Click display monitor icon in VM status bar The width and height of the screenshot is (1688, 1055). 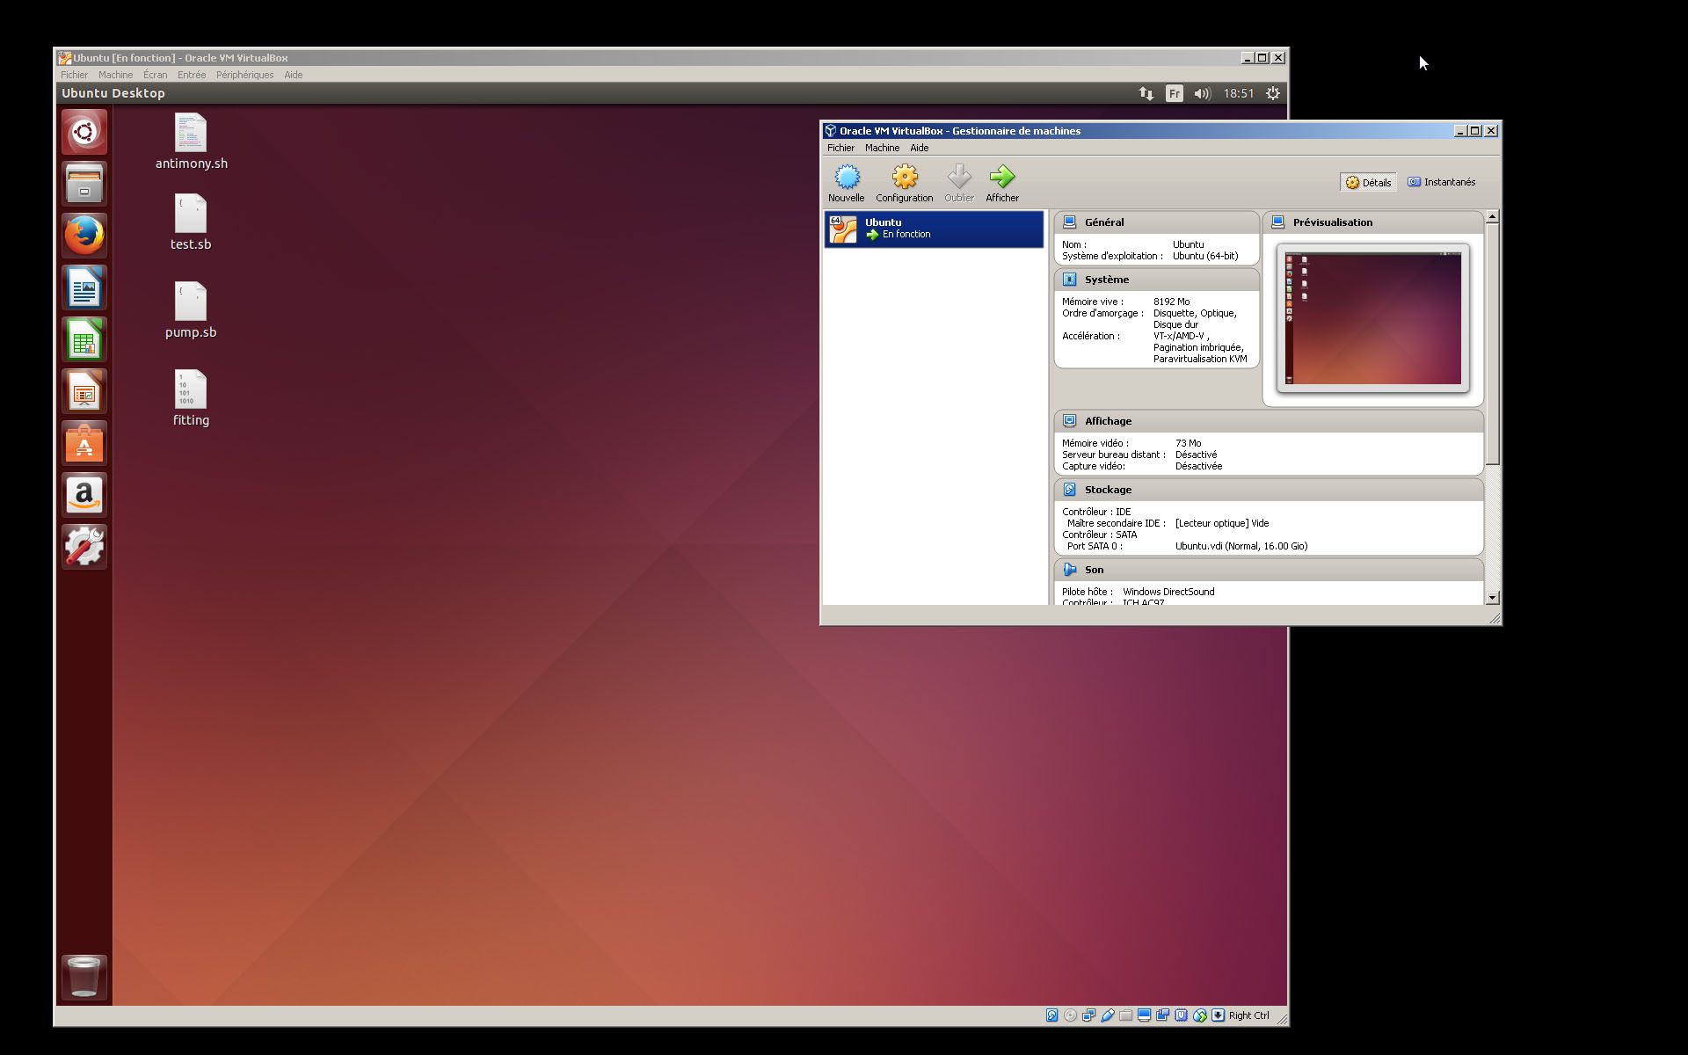tap(1145, 1015)
